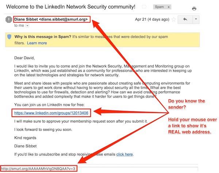Image resolution: width=219 pixels, height=173 pixels.
Task: Open the Learn more link
Action: click(x=37, y=43)
